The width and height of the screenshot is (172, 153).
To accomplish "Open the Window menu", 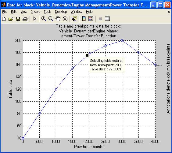I will tap(76, 12).
